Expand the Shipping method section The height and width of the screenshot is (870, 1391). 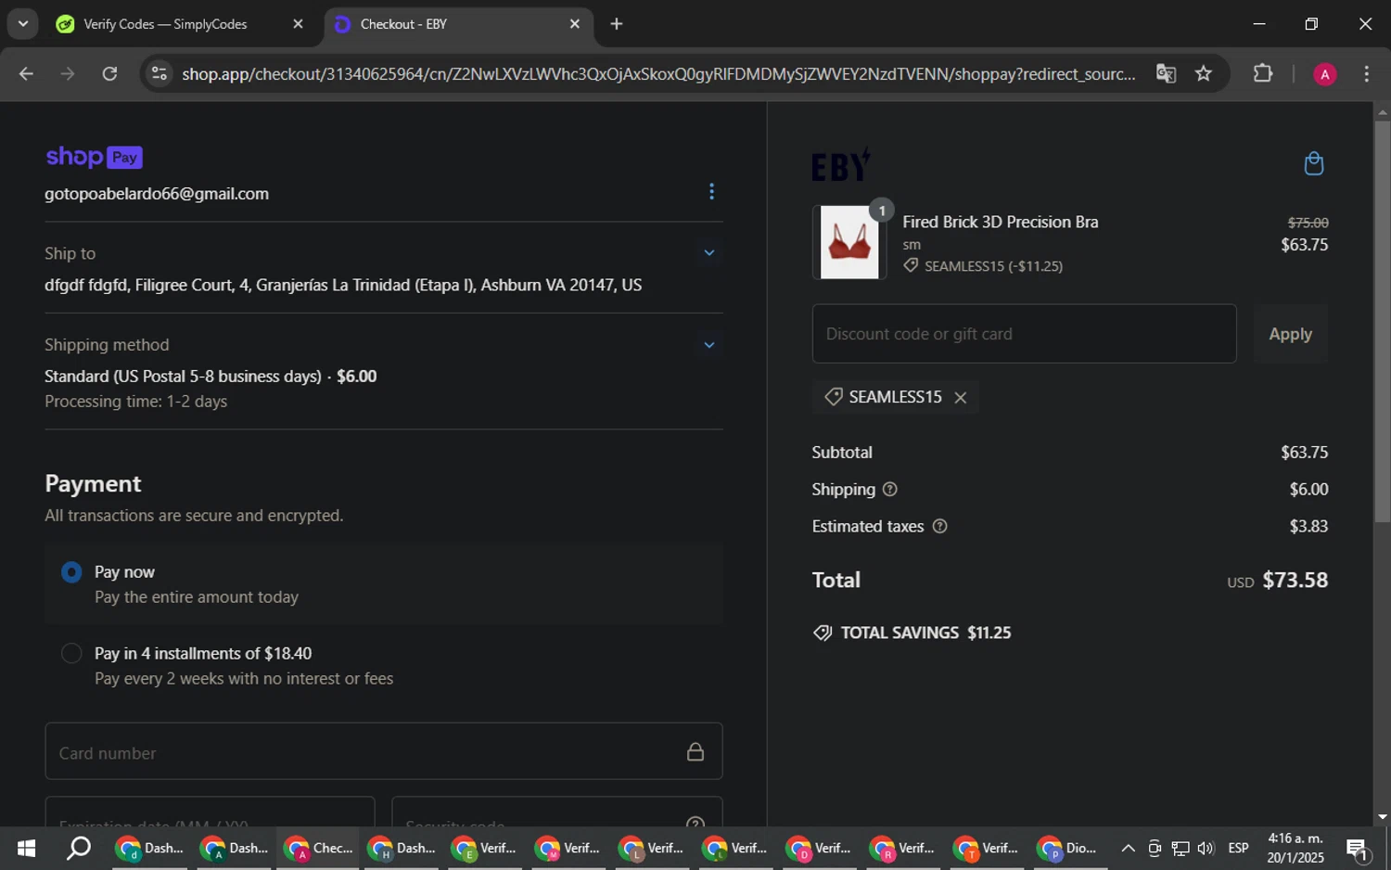pos(709,345)
